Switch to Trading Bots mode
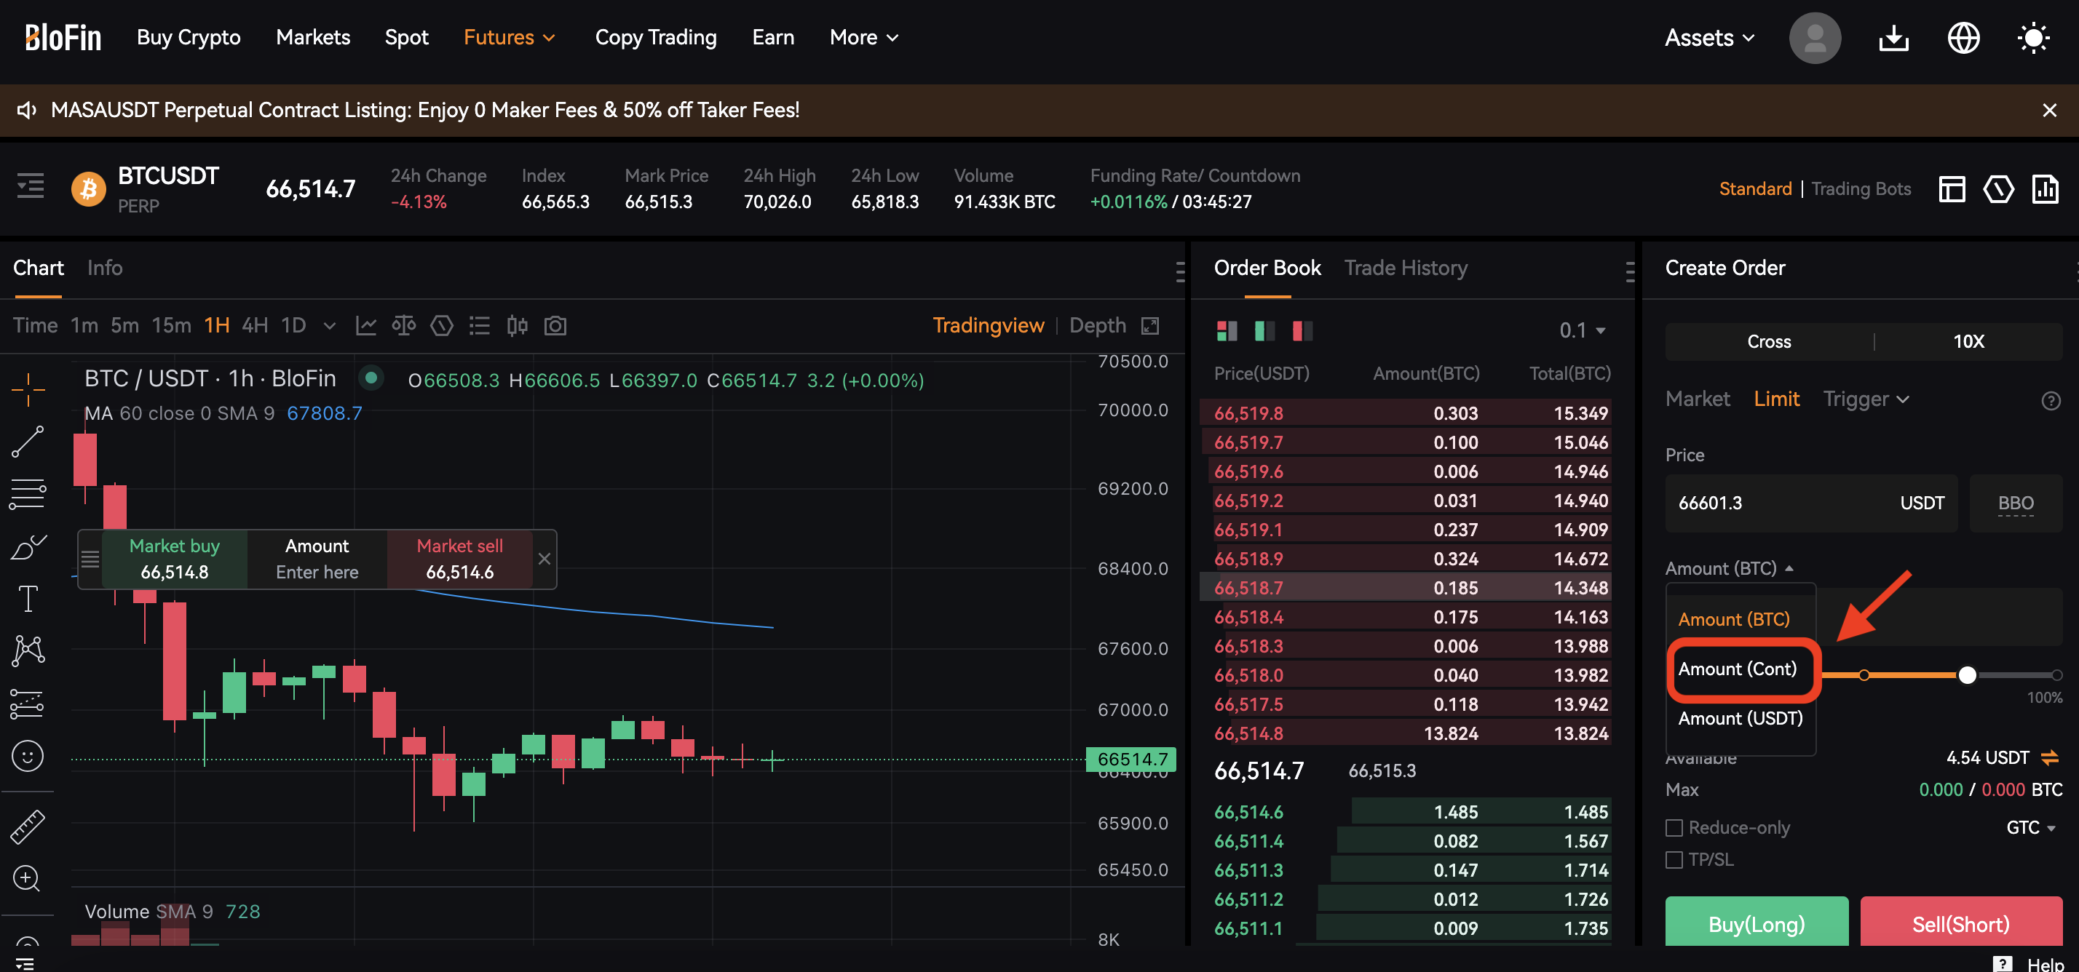Viewport: 2079px width, 972px height. (x=1861, y=188)
